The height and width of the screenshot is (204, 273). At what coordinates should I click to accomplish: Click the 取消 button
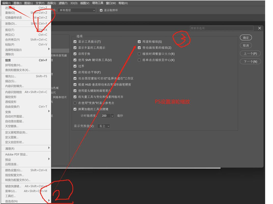(246, 45)
